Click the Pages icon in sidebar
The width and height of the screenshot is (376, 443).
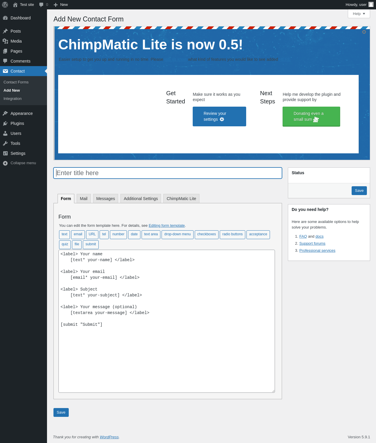(x=5, y=51)
